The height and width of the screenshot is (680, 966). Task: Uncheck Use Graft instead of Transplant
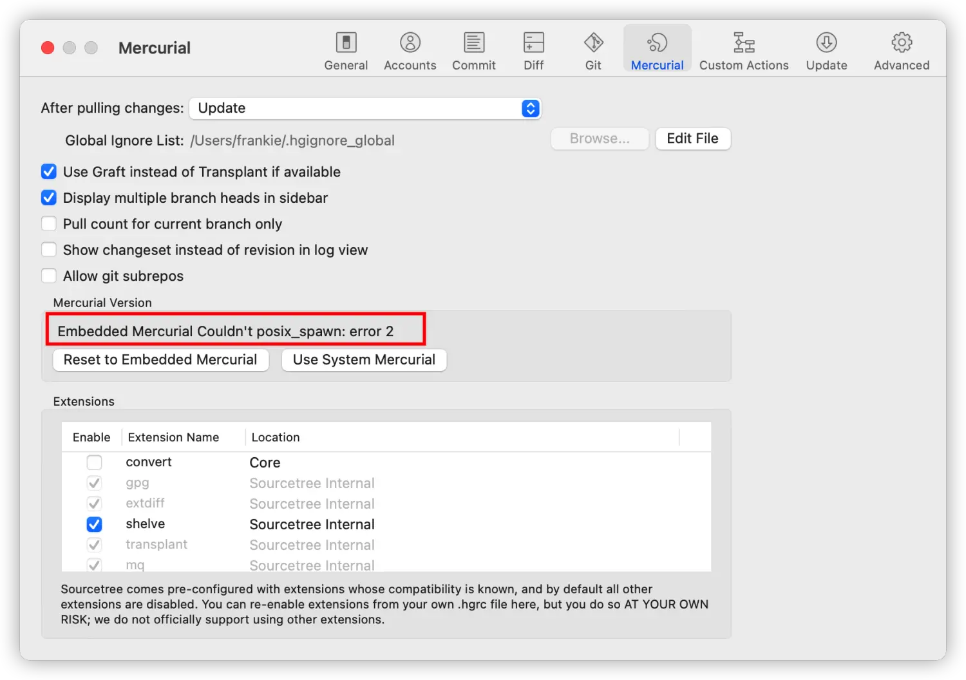(x=49, y=171)
